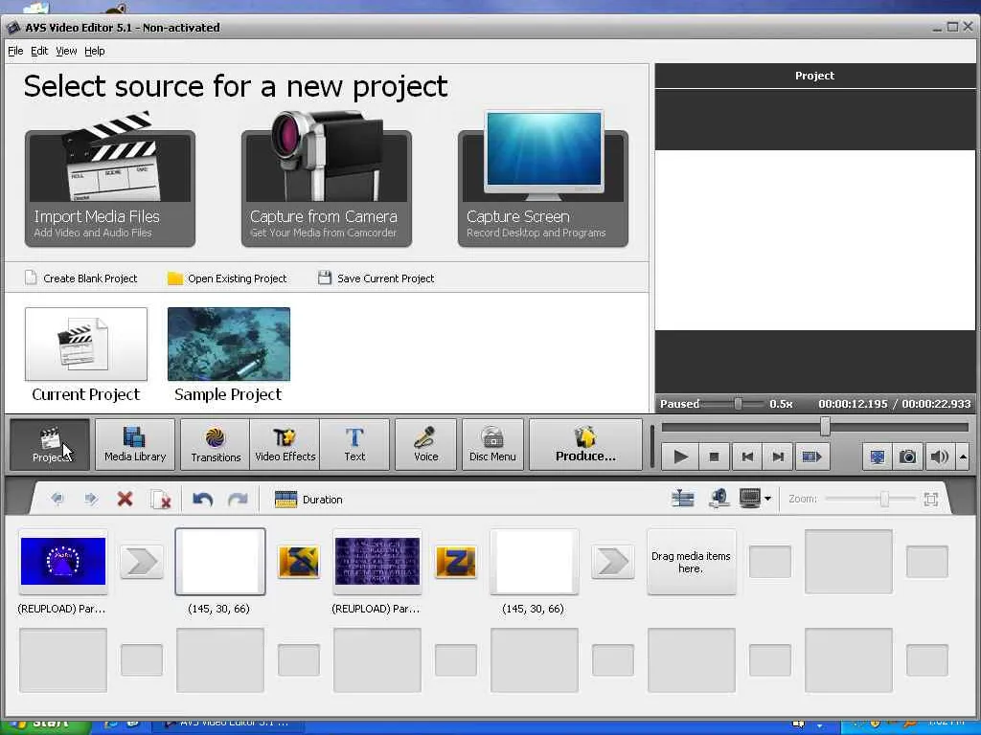Open the Edit menu
This screenshot has width=981, height=735.
(x=39, y=52)
